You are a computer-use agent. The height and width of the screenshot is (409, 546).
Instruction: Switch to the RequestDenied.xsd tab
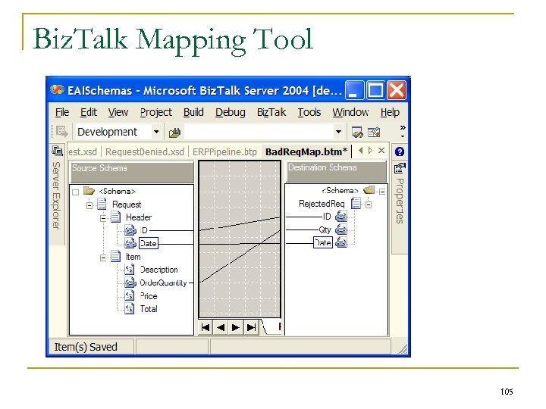click(x=145, y=152)
